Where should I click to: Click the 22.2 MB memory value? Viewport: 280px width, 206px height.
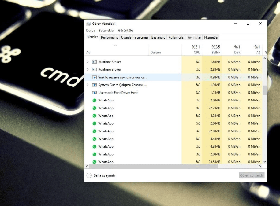[214, 108]
